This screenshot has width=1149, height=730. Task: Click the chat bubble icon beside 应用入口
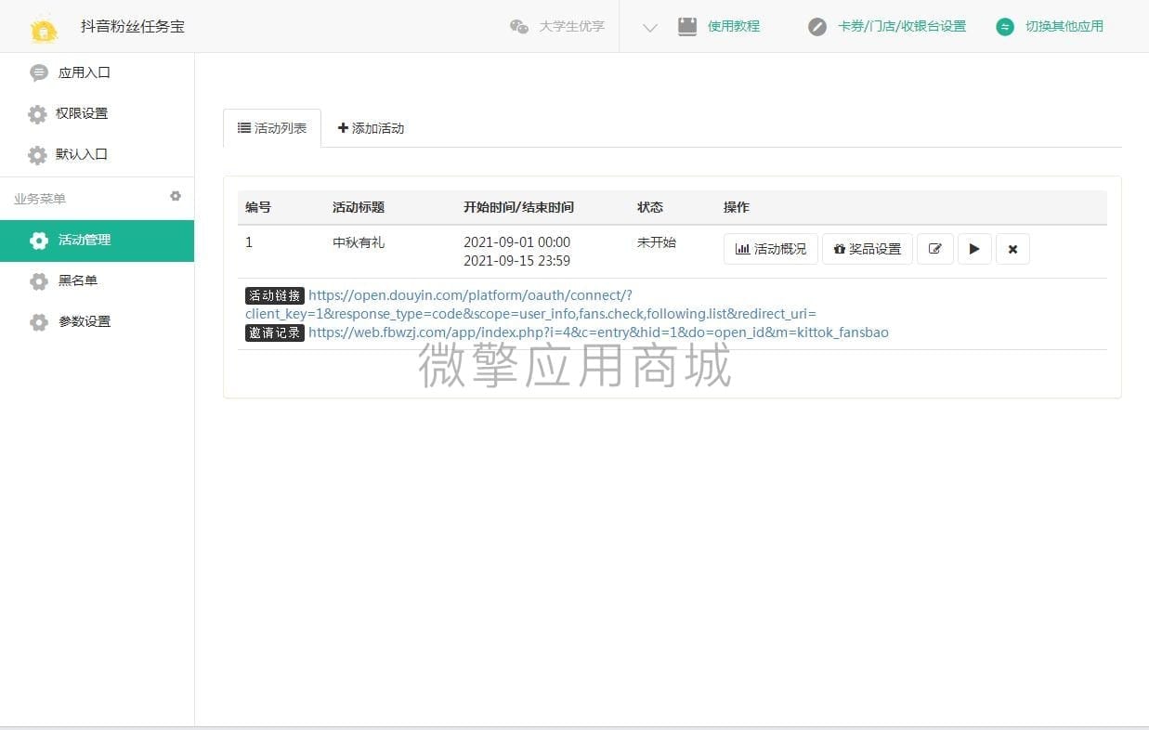point(38,72)
